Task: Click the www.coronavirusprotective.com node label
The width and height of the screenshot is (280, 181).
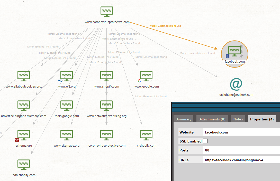Action: tap(107, 22)
